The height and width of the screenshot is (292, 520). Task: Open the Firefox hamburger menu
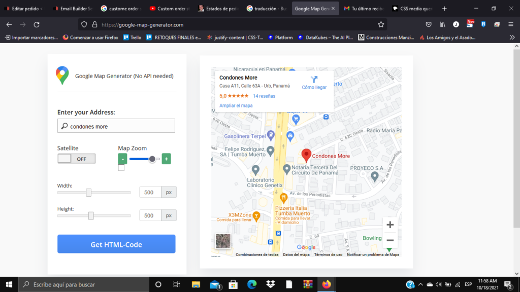pyautogui.click(x=511, y=24)
